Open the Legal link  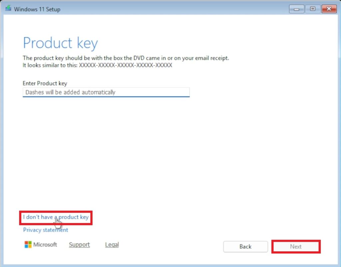pos(112,245)
